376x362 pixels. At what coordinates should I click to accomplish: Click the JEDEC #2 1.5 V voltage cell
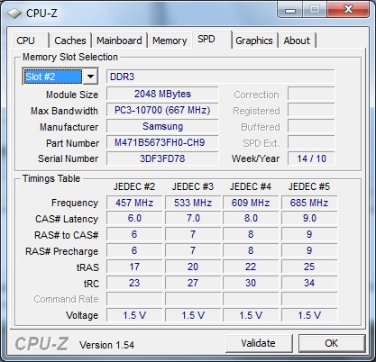point(134,315)
